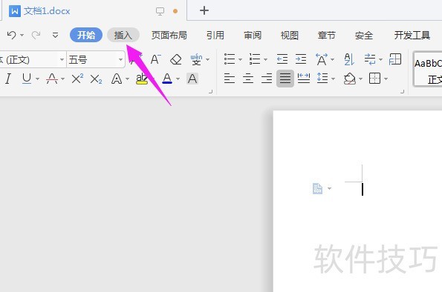The image size is (442, 292).
Task: Click the Chinese layout A icon
Action: [322, 59]
